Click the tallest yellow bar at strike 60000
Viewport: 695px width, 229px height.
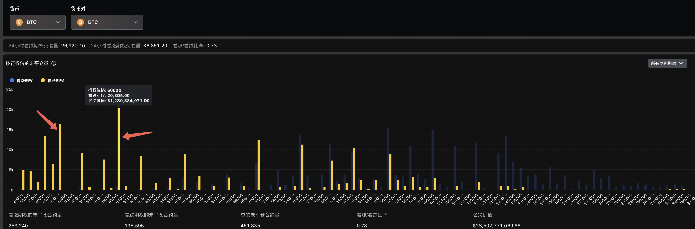119,150
